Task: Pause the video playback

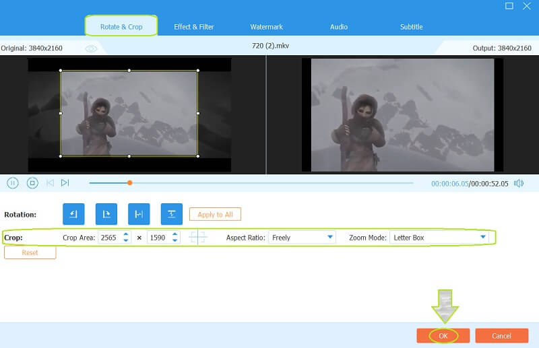Action: (x=13, y=183)
